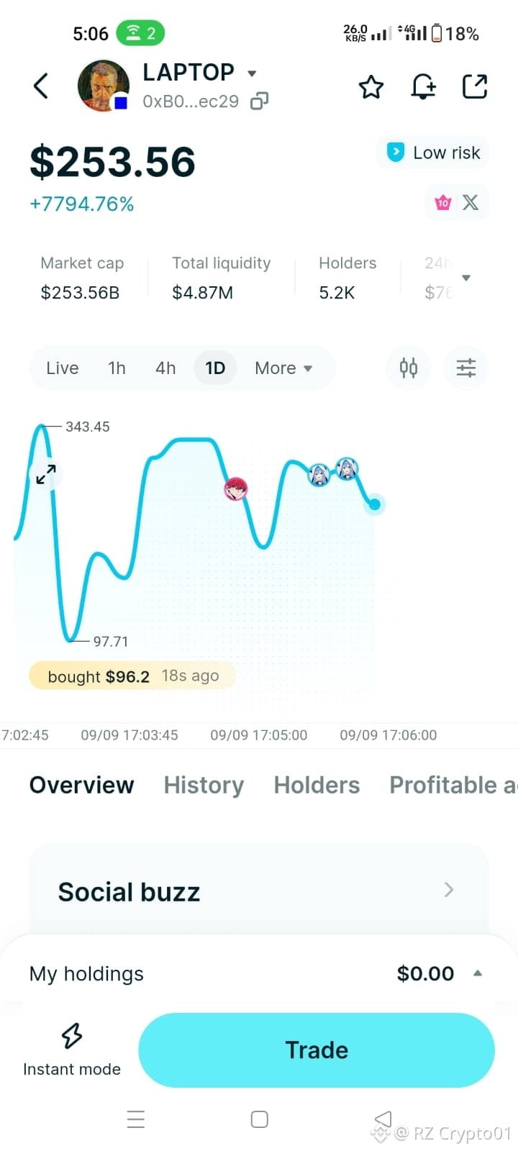Screen dimensions: 518x1151
Task: Tap the back arrow icon
Action: click(41, 86)
